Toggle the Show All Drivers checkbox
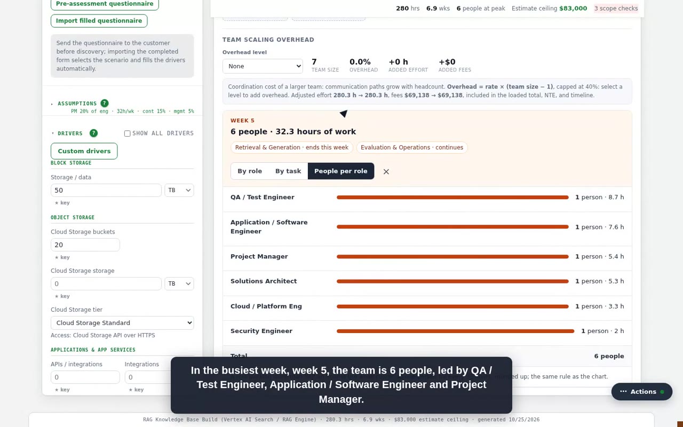This screenshot has height=427, width=683. tap(127, 133)
